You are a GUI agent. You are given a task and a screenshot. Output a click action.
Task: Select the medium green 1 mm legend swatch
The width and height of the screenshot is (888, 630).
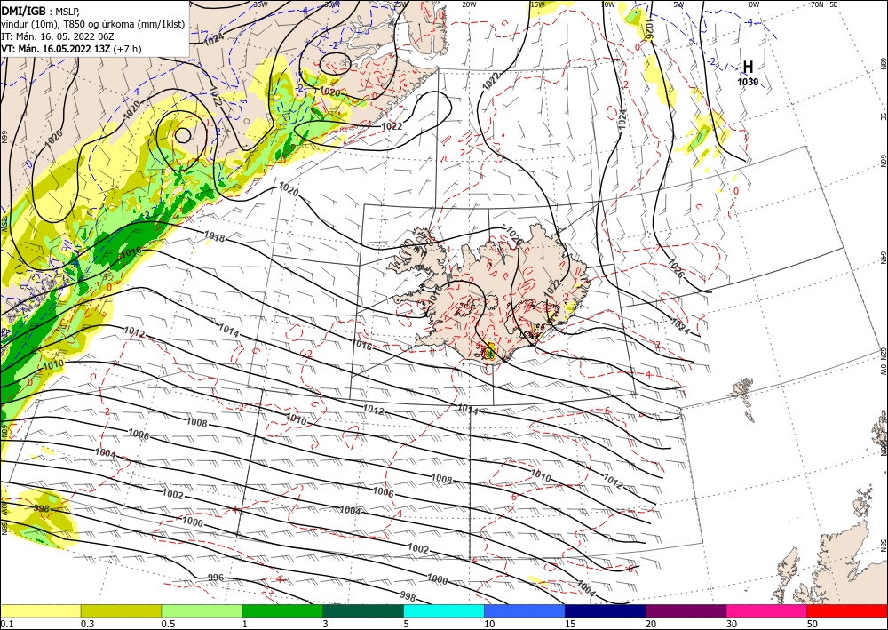coord(282,610)
